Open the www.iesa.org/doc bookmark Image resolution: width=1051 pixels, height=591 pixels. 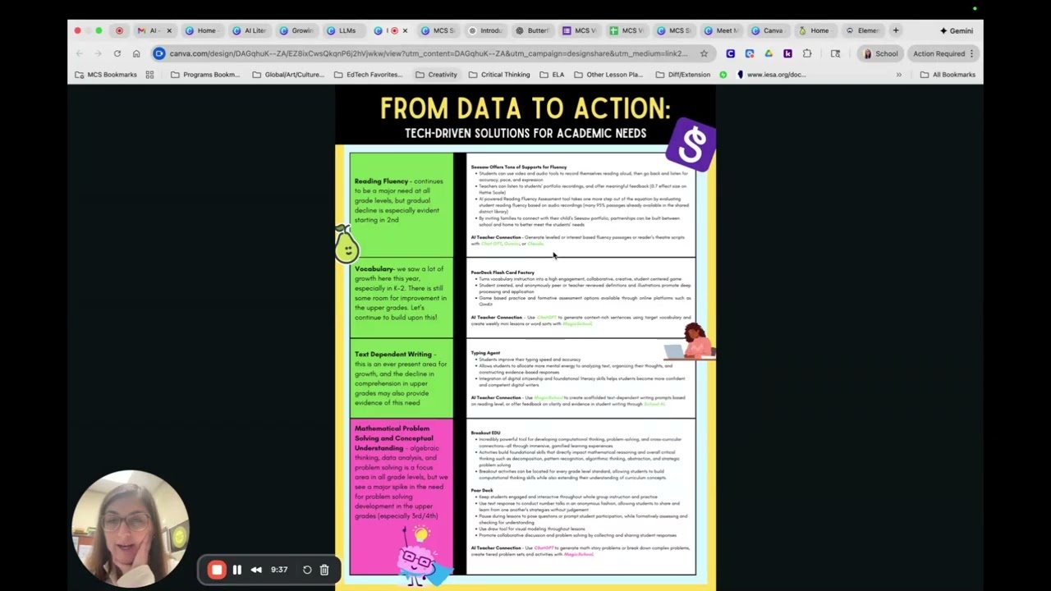(770, 75)
